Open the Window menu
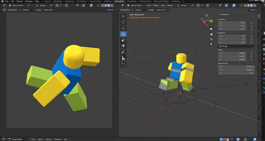This screenshot has width=265, height=141. point(29,1)
